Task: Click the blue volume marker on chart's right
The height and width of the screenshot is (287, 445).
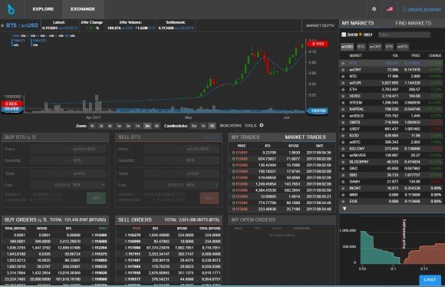Action: [318, 111]
